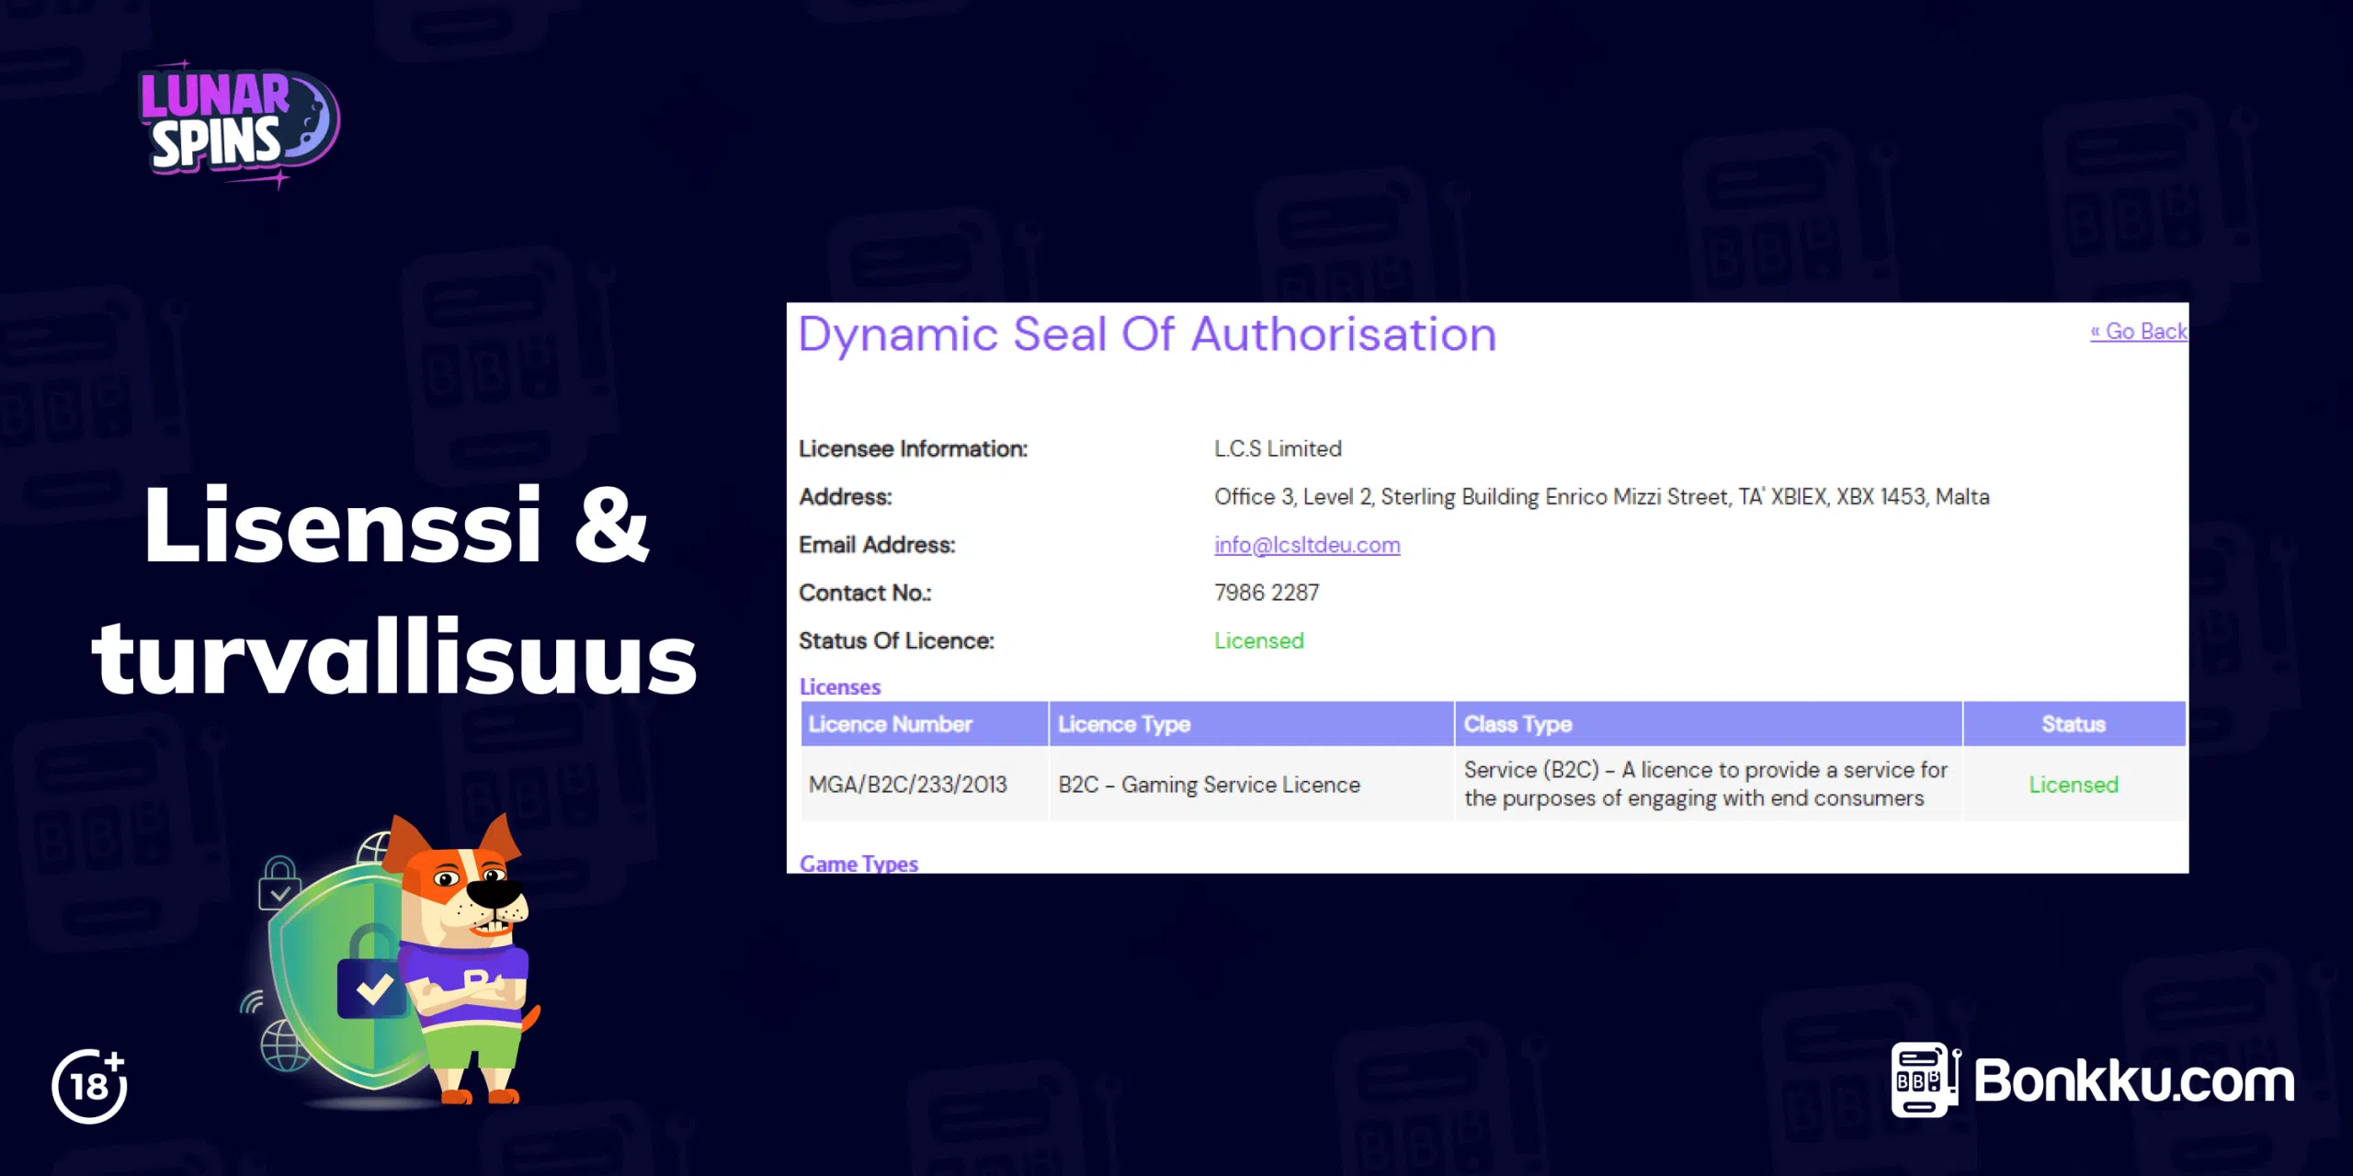Image resolution: width=2353 pixels, height=1176 pixels.
Task: Click the Class Type column header
Action: (x=1708, y=724)
